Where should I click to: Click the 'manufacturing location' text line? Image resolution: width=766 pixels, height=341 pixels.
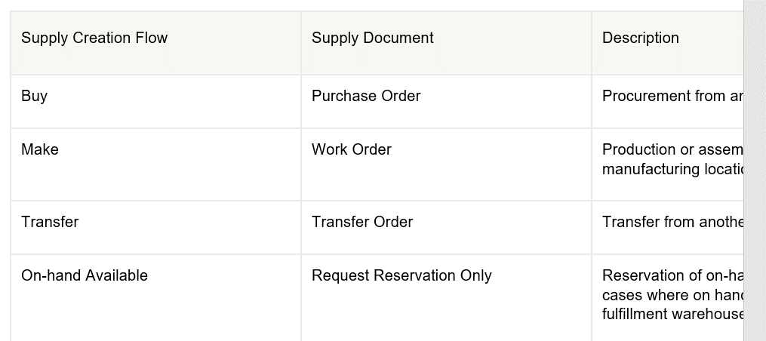672,170
